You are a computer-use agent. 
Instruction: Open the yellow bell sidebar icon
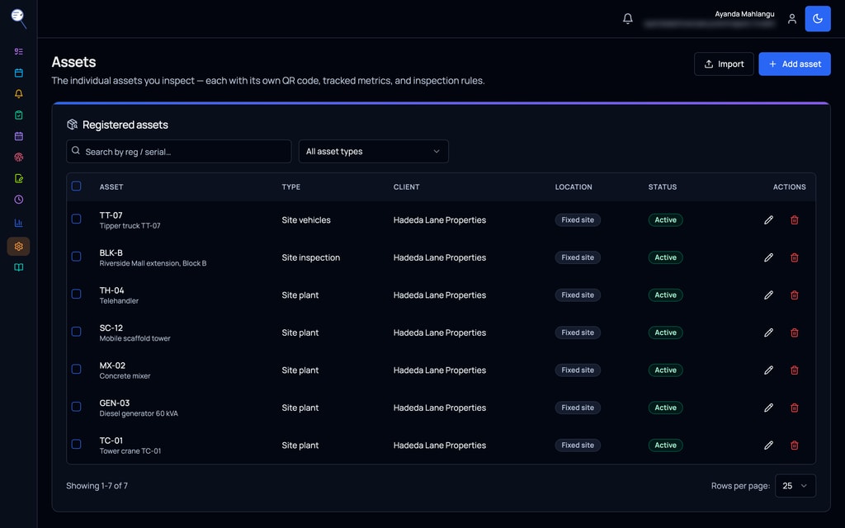18,94
